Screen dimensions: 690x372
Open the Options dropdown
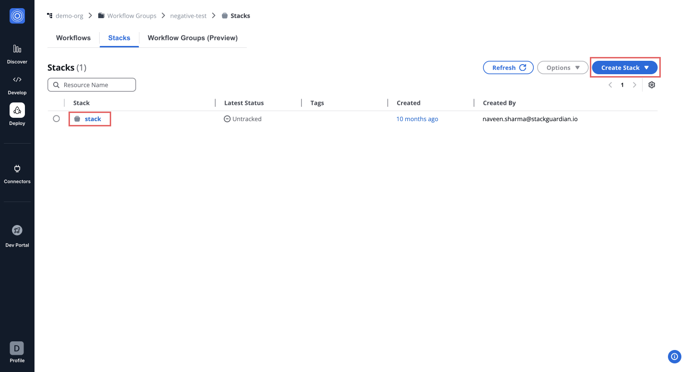[x=563, y=68]
